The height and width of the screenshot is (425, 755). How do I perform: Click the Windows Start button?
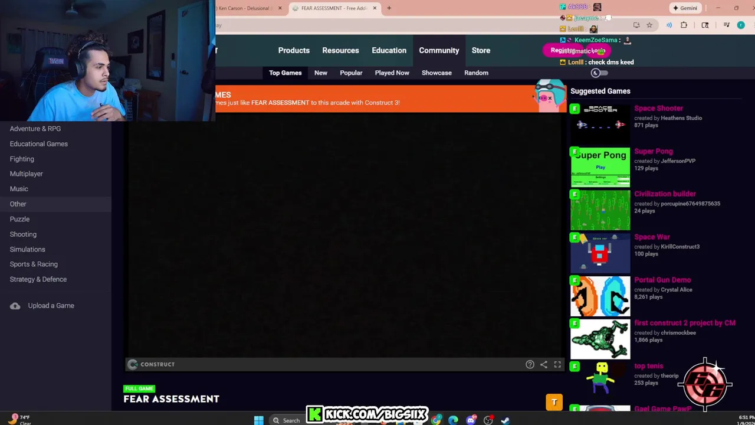258,420
